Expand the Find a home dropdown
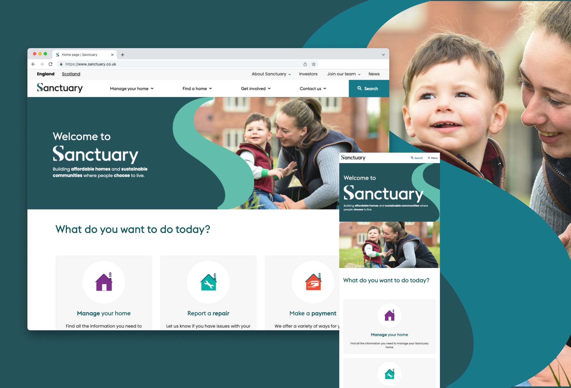The image size is (571, 388). click(x=196, y=88)
